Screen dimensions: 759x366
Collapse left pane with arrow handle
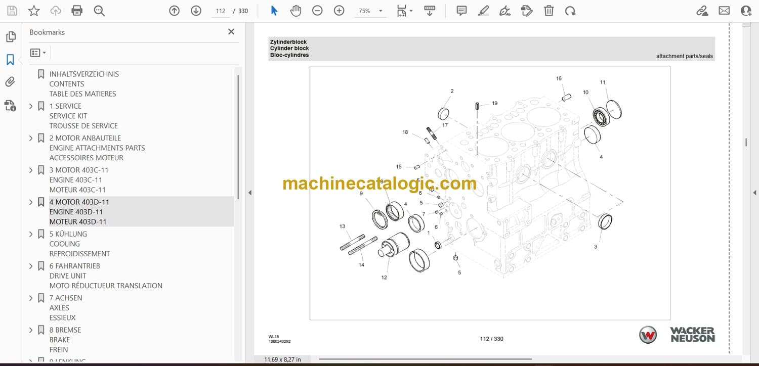(x=249, y=193)
